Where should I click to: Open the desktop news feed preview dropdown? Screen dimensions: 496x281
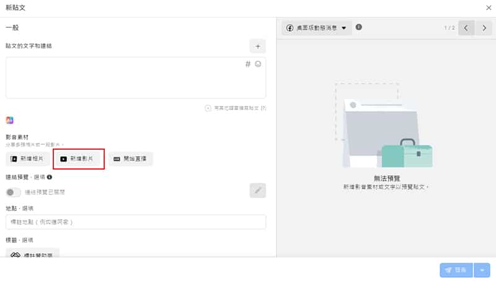point(317,28)
